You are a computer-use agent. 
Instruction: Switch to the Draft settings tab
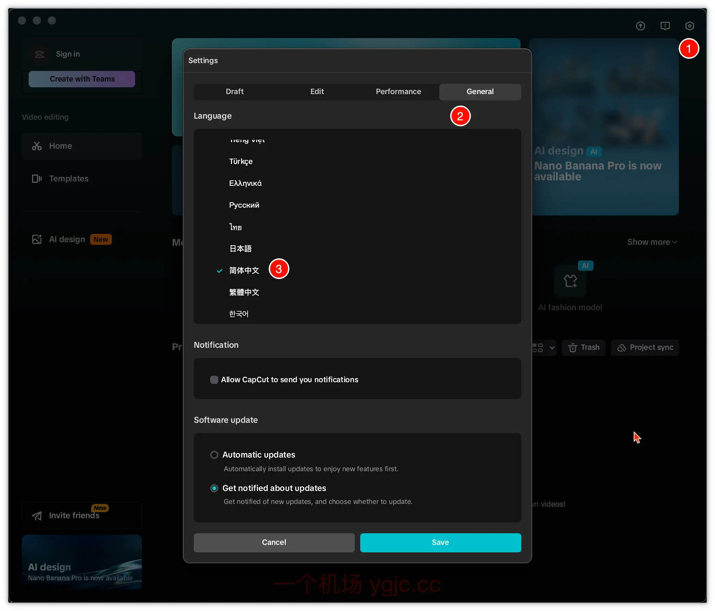click(x=234, y=92)
